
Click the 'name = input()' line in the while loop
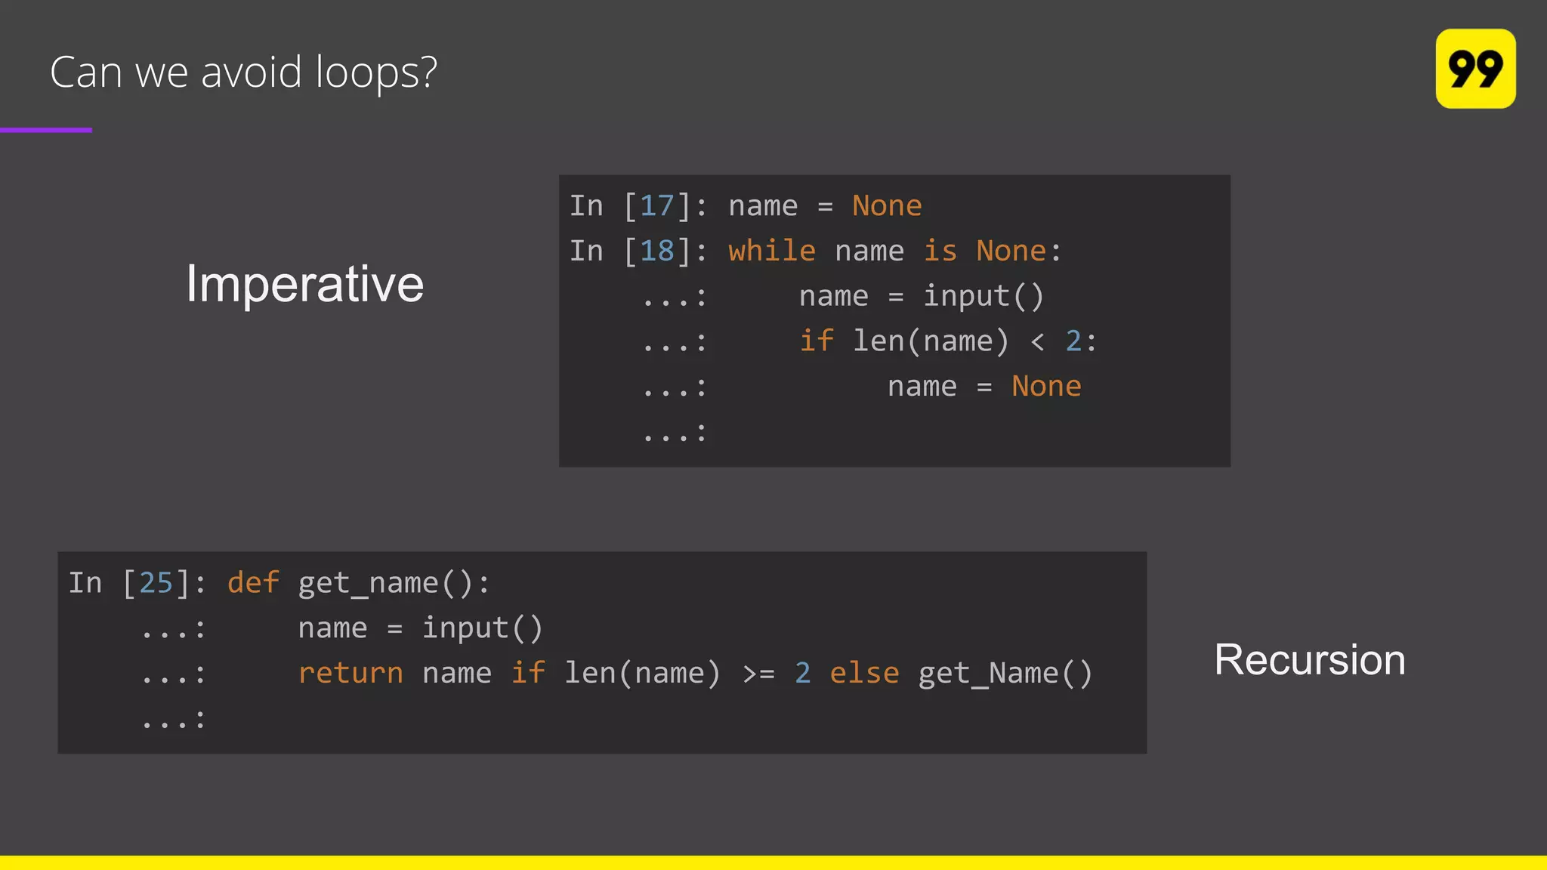(x=922, y=296)
